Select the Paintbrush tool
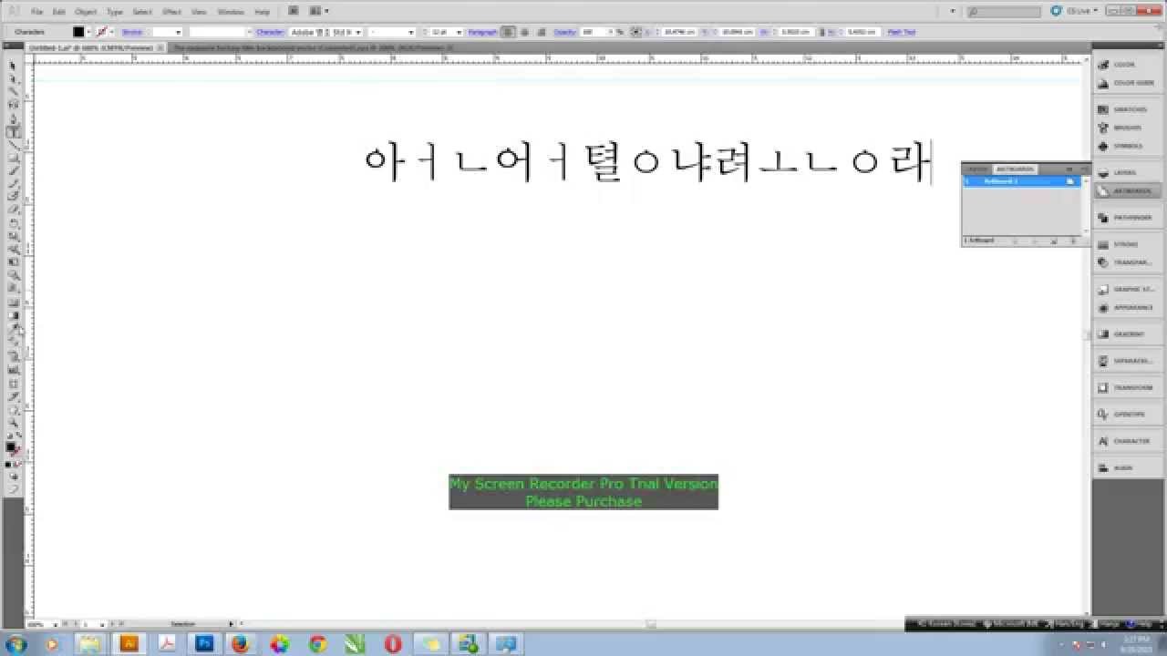1167x656 pixels. 13,170
